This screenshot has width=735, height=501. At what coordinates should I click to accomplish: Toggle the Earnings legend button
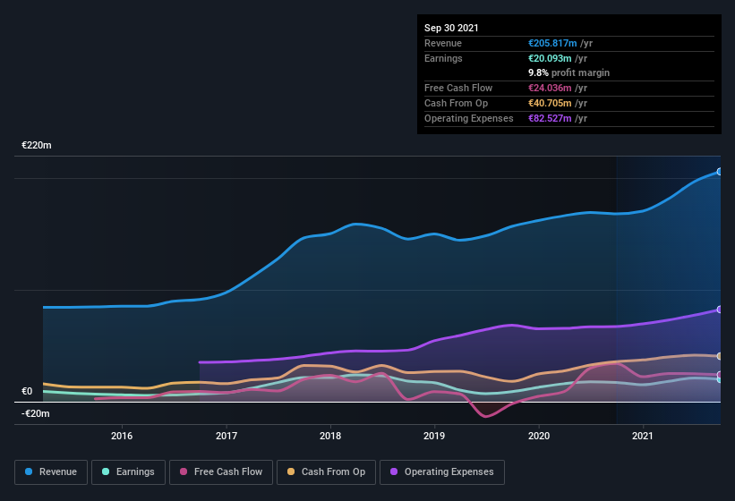128,472
